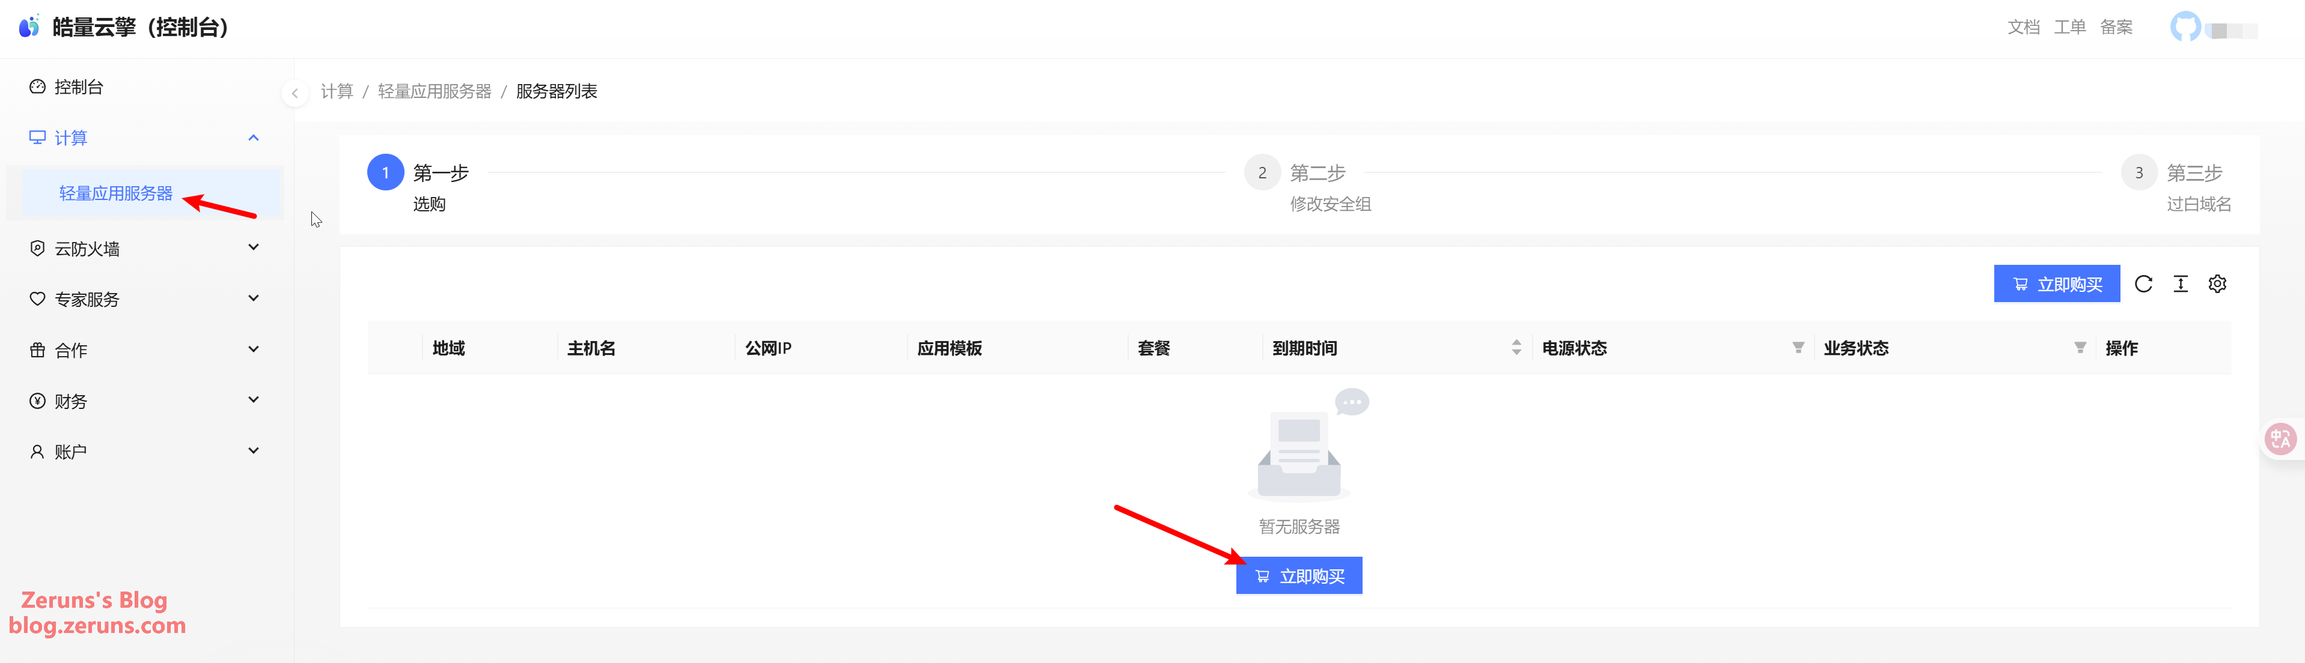Select 轻量应用服务器 sidebar item

[115, 193]
